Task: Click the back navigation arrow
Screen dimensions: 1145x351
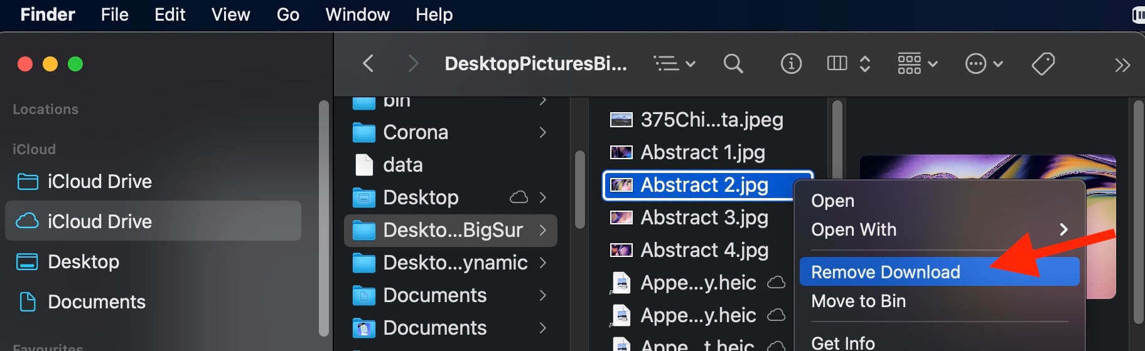Action: click(368, 63)
